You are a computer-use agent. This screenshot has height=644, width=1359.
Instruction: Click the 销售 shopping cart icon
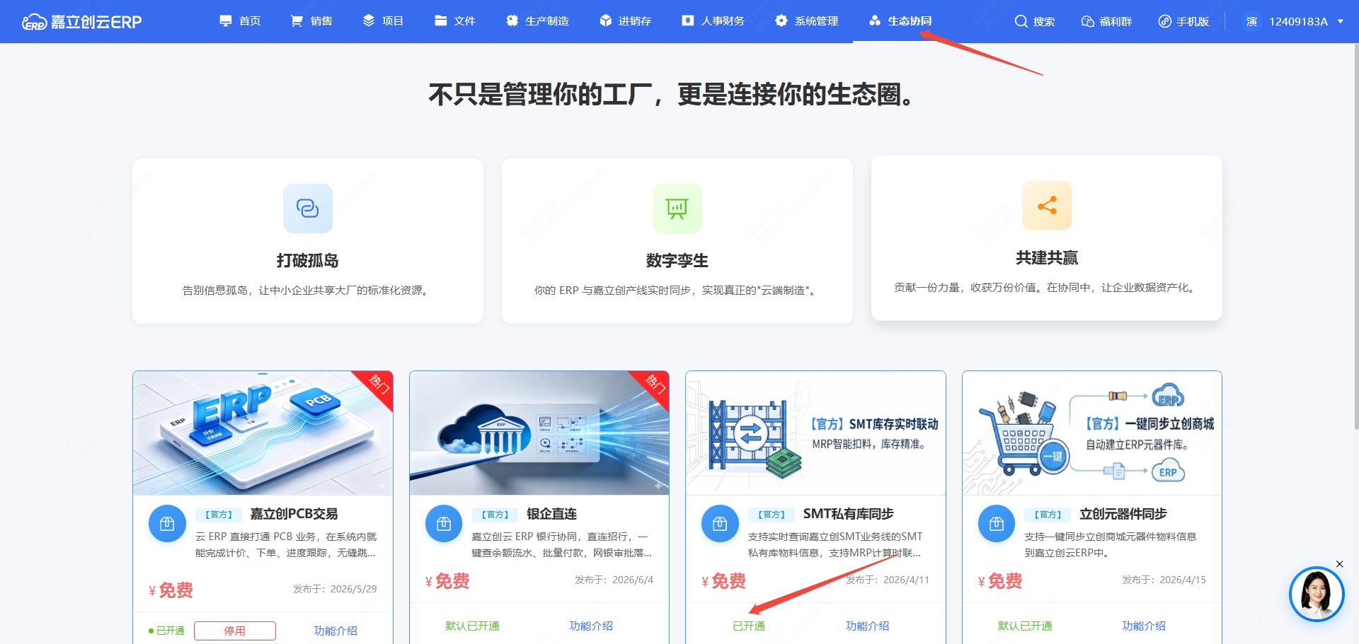(x=297, y=21)
